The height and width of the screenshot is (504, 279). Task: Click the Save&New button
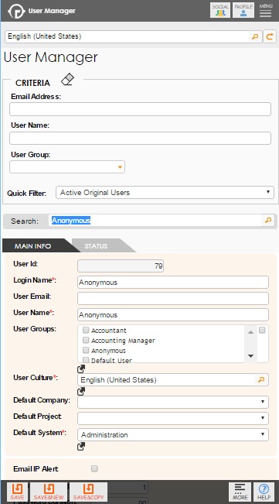49,492
